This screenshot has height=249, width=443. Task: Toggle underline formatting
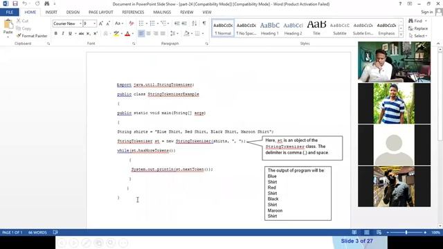pyautogui.click(x=70, y=34)
